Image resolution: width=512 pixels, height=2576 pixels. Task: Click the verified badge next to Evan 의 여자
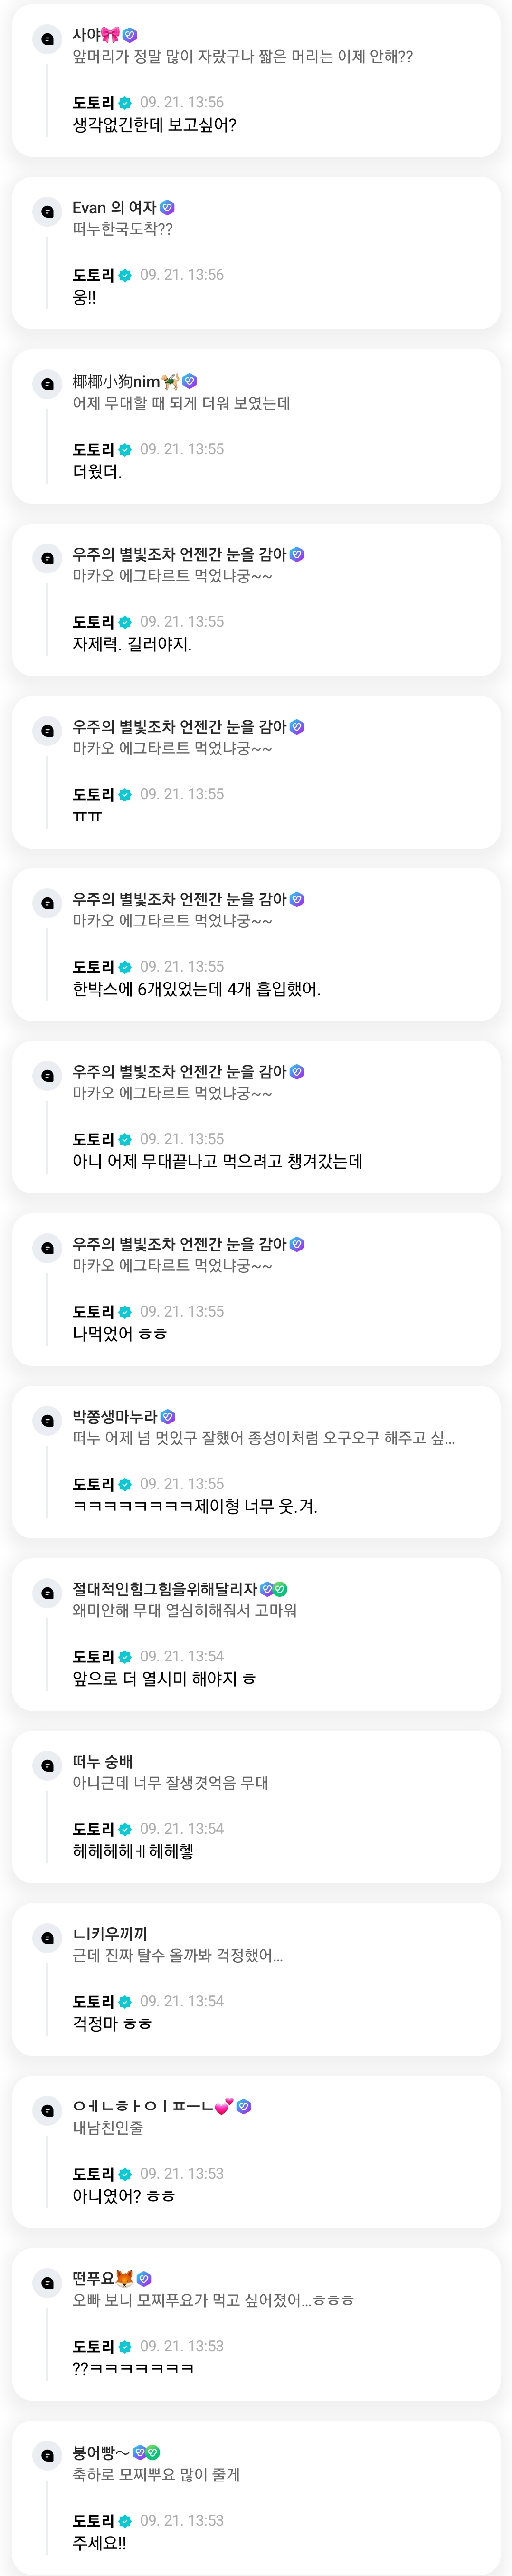tap(168, 208)
